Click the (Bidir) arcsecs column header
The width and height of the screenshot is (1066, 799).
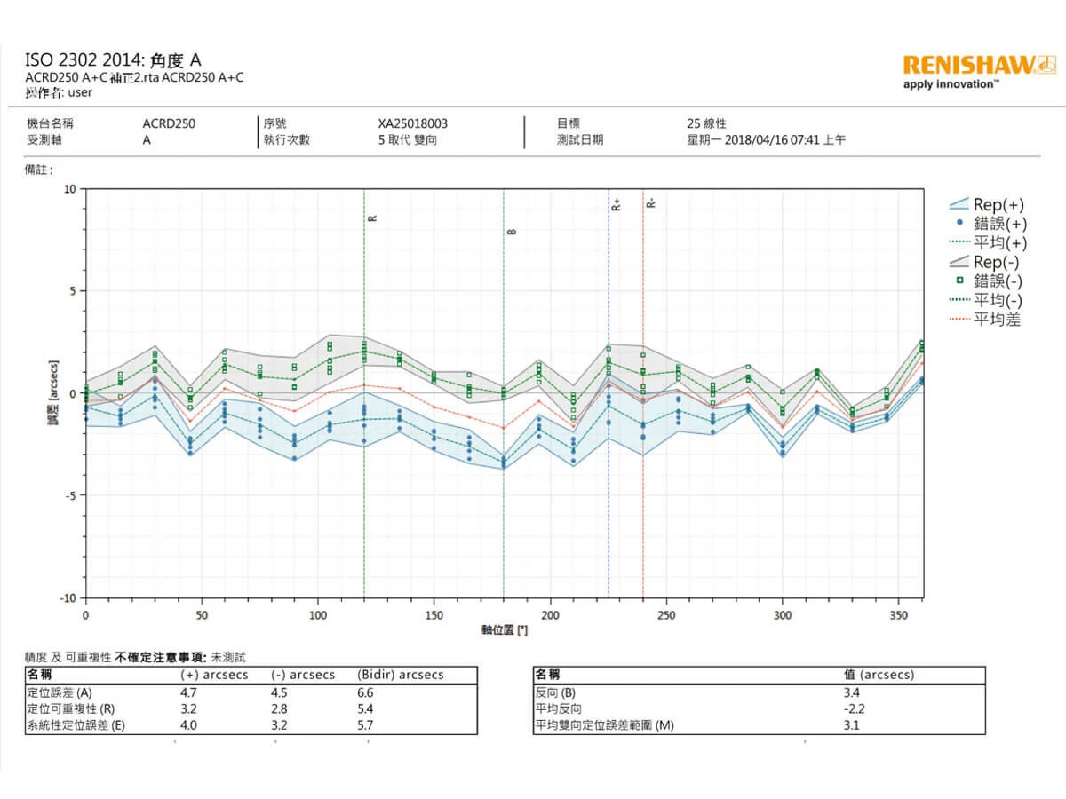400,675
